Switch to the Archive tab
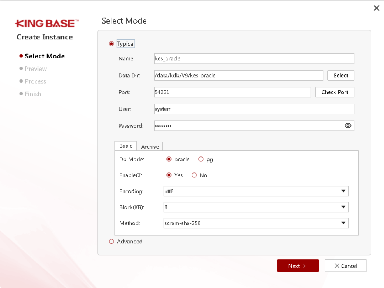This screenshot has width=384, height=288. click(150, 146)
